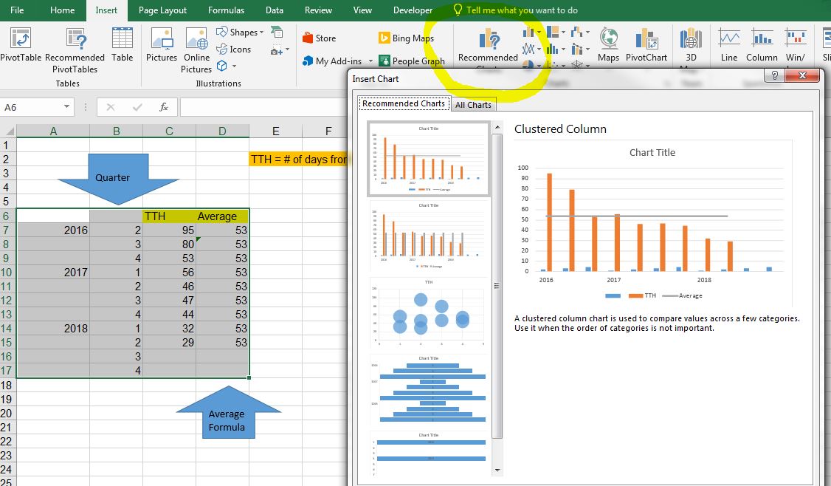
Task: Click the PivotTable icon
Action: [x=21, y=39]
